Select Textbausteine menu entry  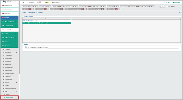click(9, 97)
